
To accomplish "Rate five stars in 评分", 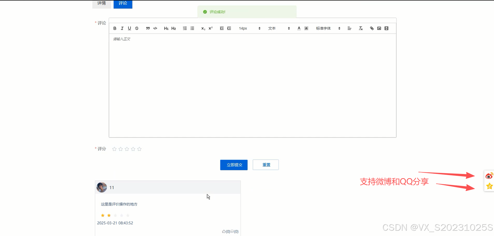I will pos(139,149).
